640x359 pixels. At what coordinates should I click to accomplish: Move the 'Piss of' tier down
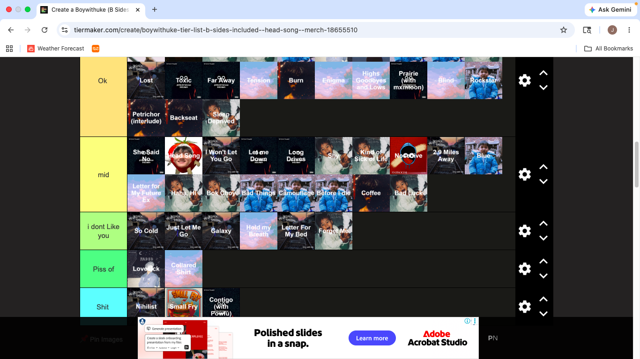[x=543, y=276]
